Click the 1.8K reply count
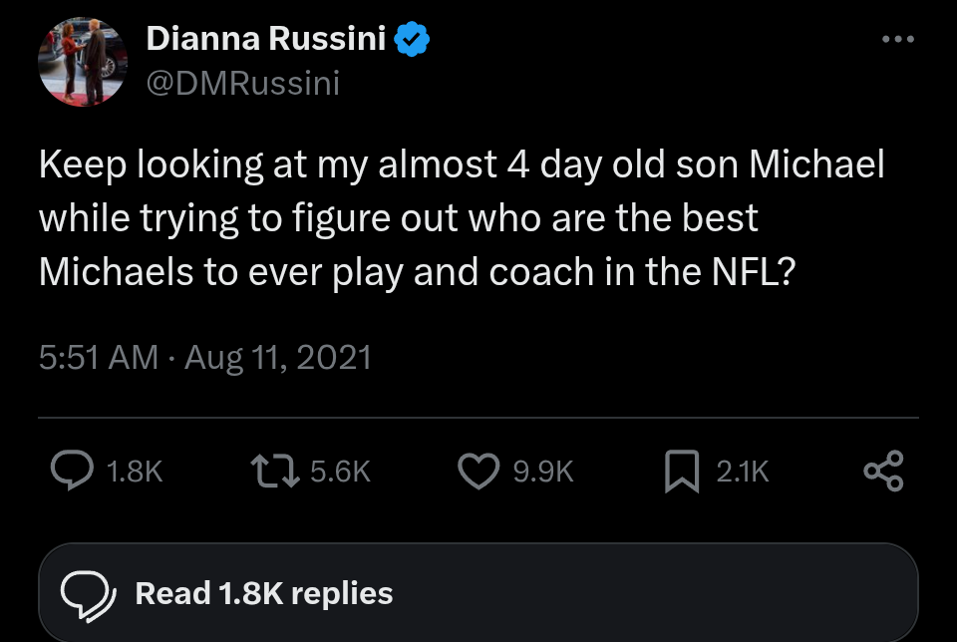Image resolution: width=957 pixels, height=642 pixels. (134, 472)
